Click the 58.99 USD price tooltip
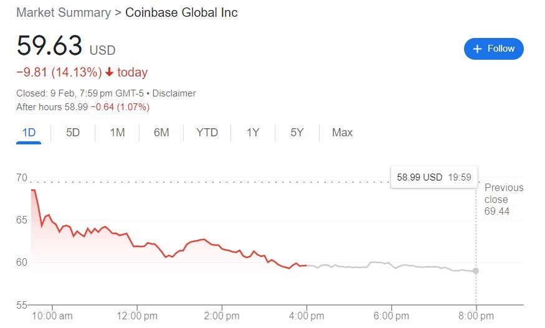 [434, 177]
